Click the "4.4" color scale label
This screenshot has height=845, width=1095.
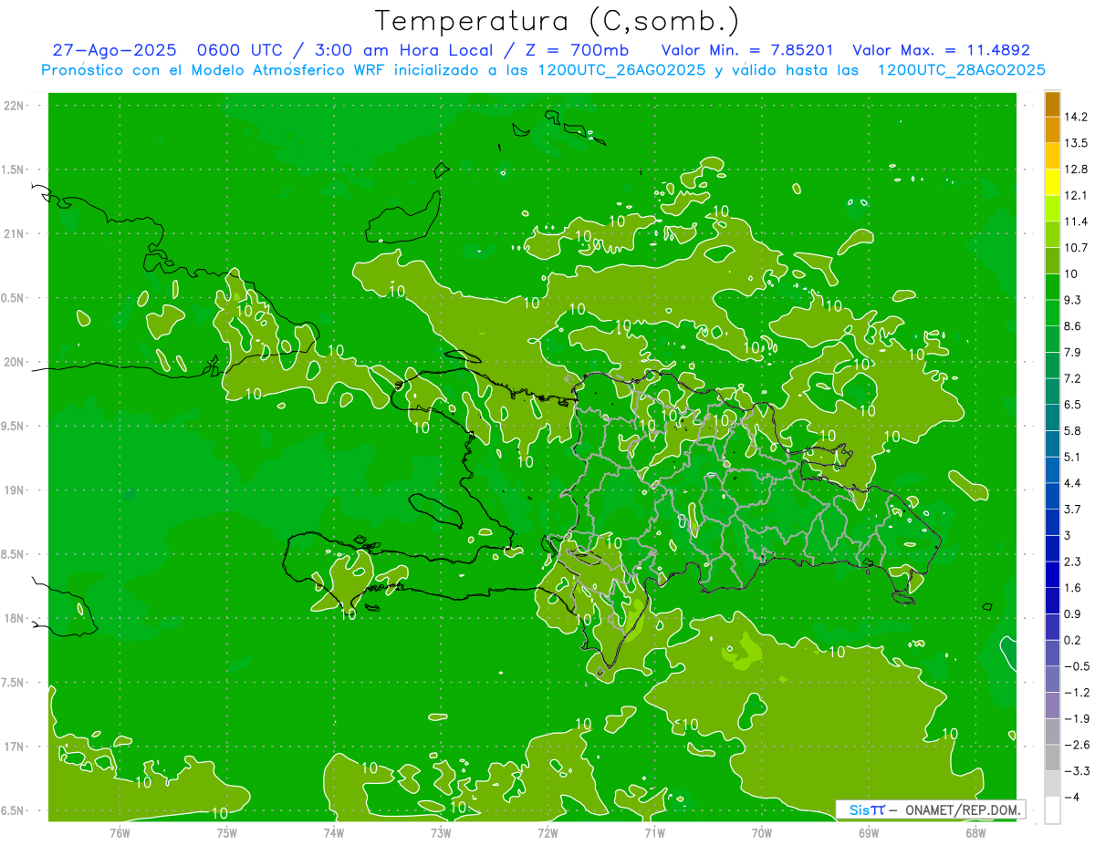1073,483
